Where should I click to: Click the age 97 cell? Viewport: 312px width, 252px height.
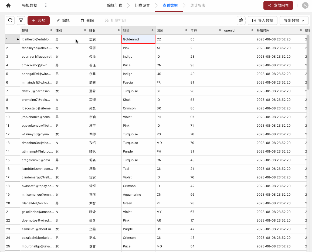(x=206, y=117)
